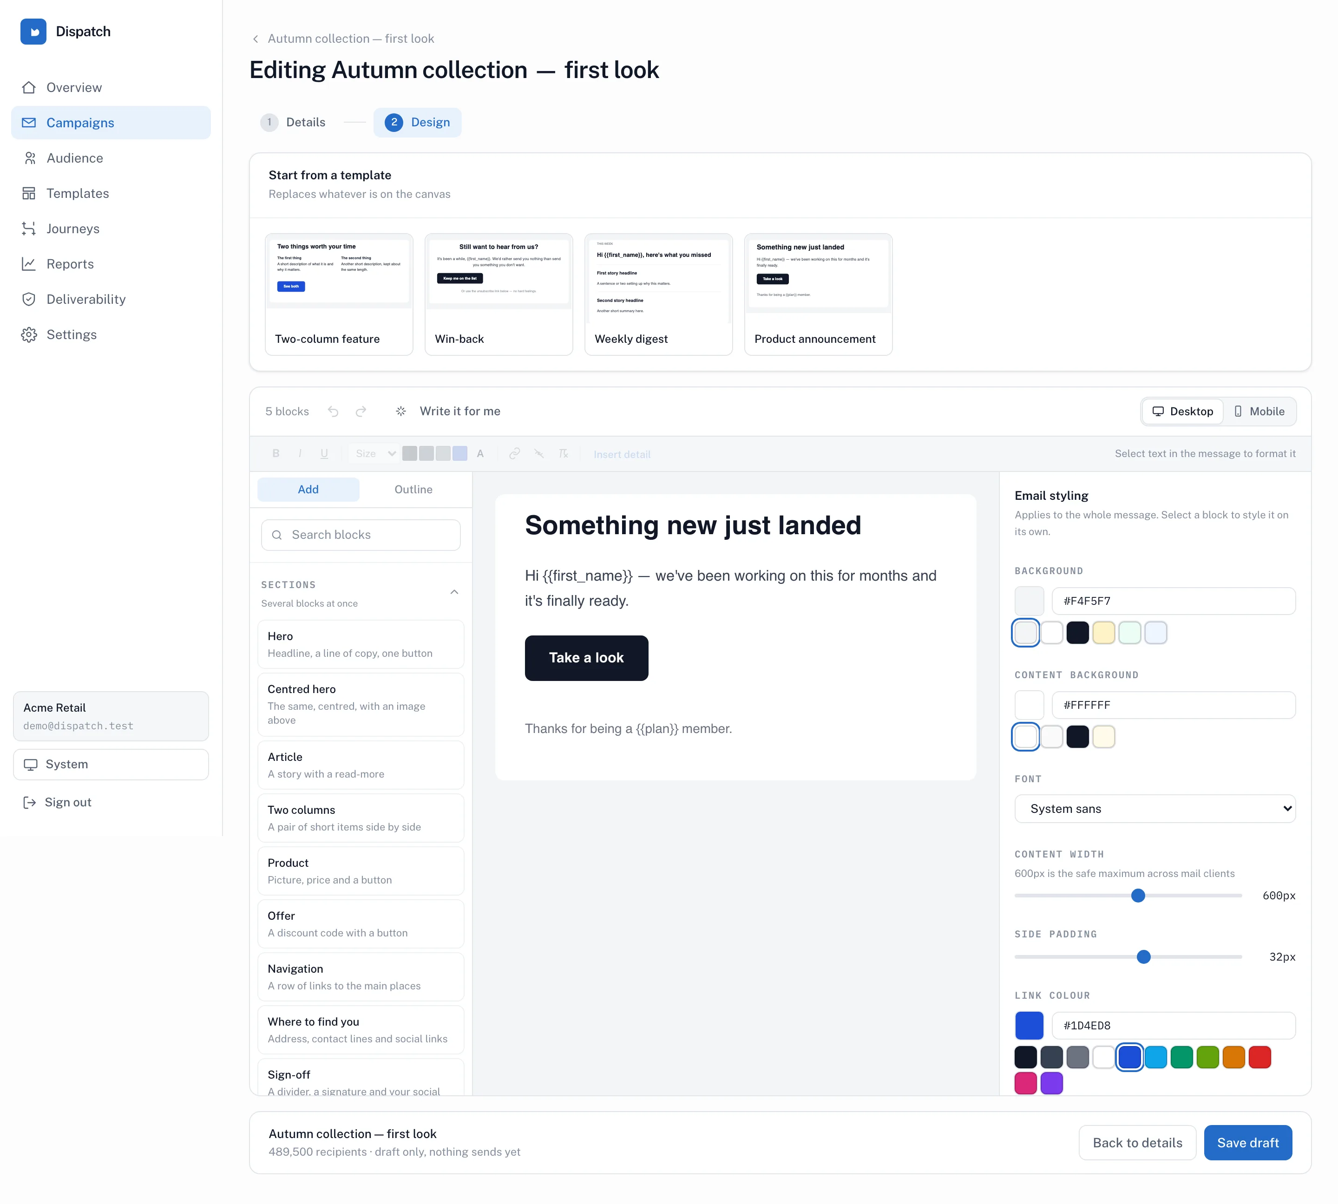1338x1204 pixels.
Task: Open the text Size dropdown
Action: pos(374,453)
